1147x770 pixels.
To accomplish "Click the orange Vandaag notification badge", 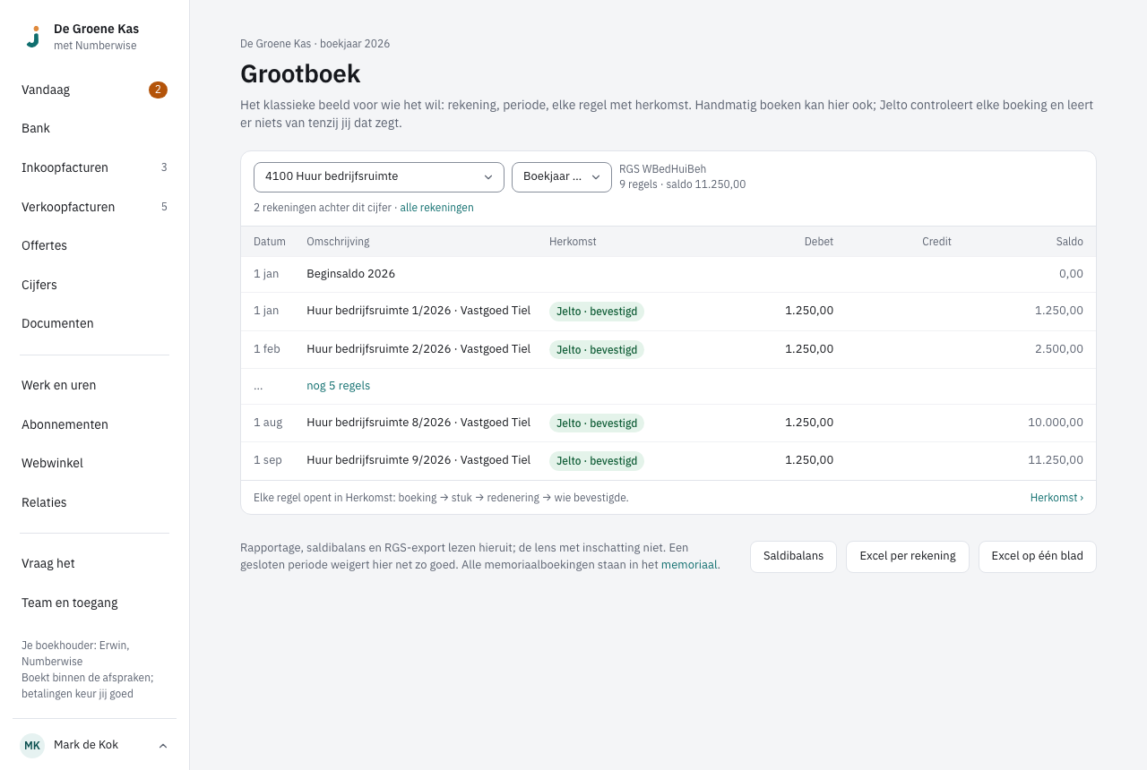I will pyautogui.click(x=158, y=90).
